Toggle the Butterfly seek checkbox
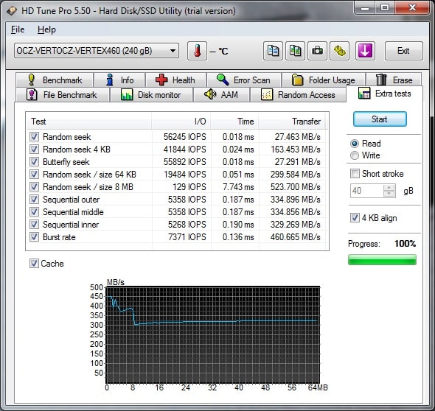The width and height of the screenshot is (435, 411). 34,161
